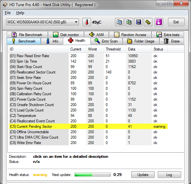This screenshot has height=184, width=191.
Task: Click the copy text to clipboard icon
Action: coord(119,22)
